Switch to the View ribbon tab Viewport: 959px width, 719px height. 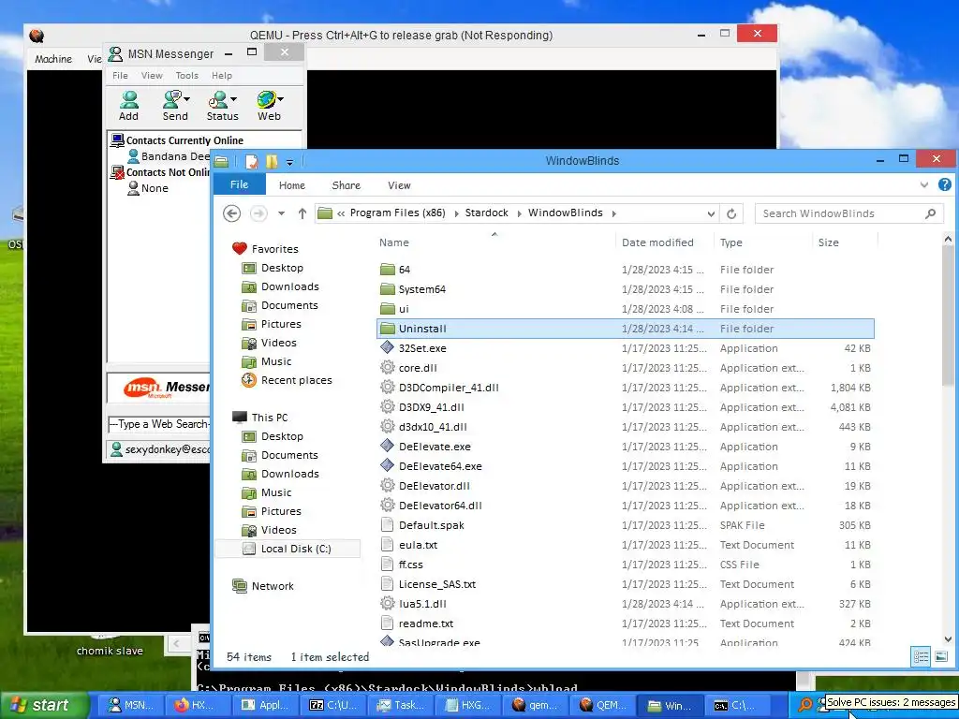399,185
